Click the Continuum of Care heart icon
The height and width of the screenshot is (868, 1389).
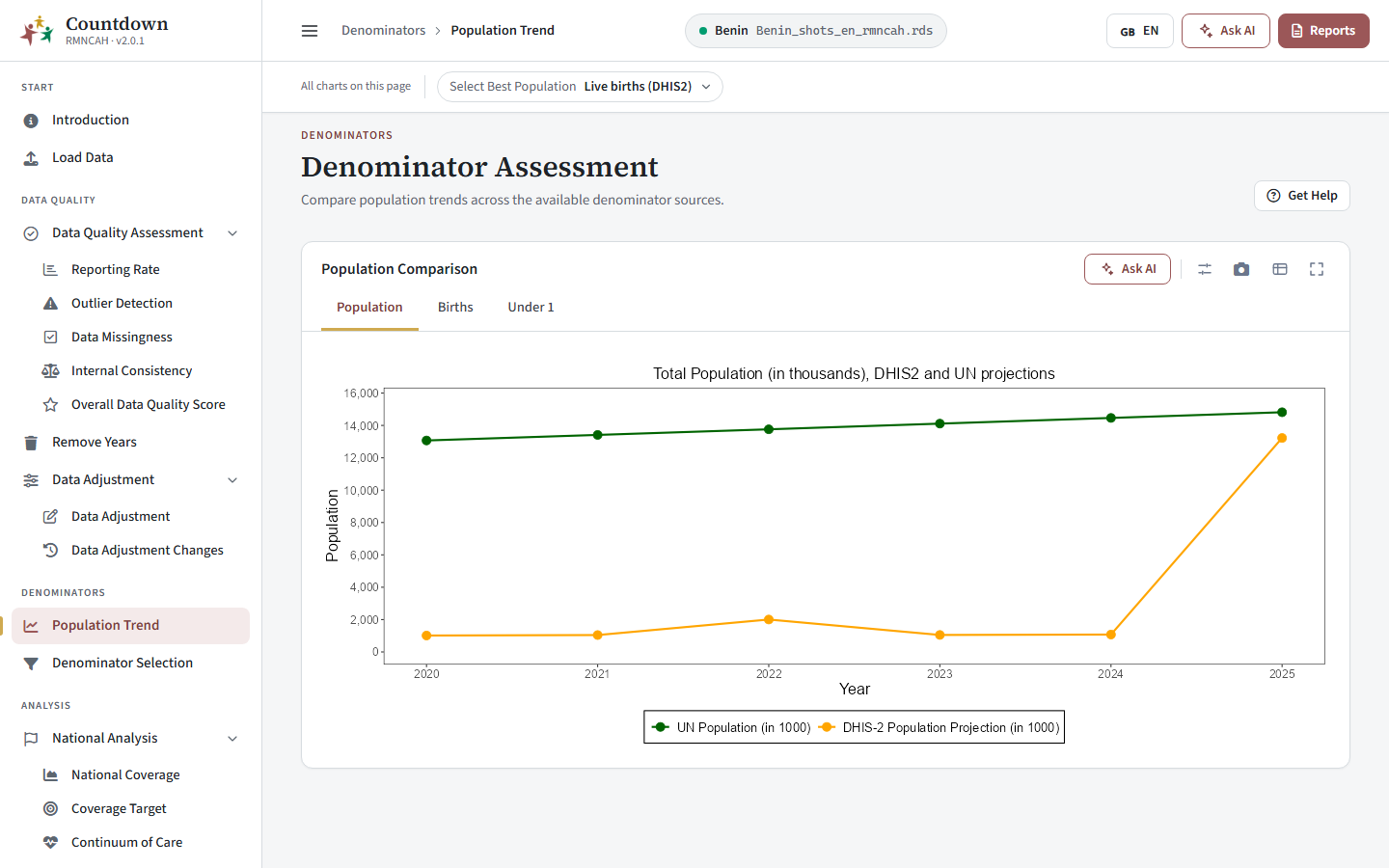50,842
